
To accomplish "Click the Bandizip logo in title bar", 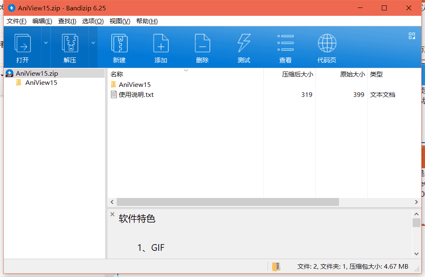I will point(12,8).
